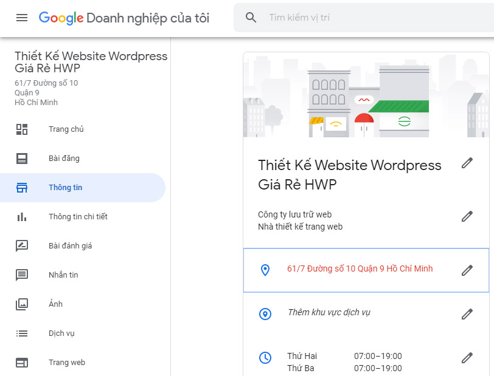Click the Nhắn tin message icon
Image resolution: width=494 pixels, height=376 pixels.
click(22, 275)
